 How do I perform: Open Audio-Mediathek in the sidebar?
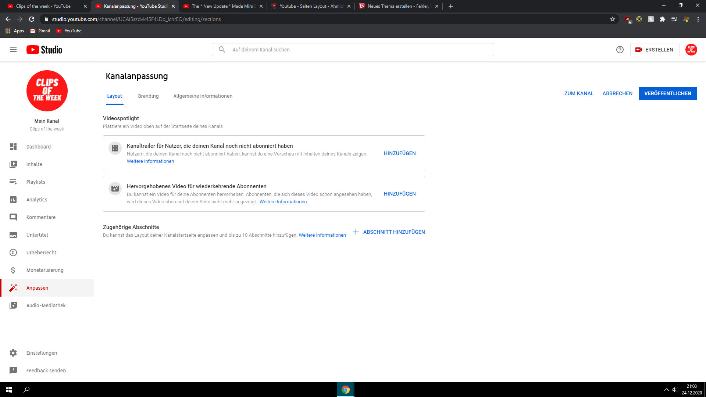click(x=46, y=305)
